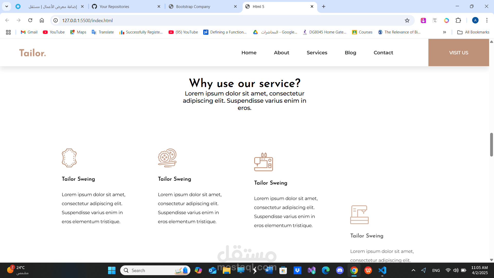Click the sewing machine service icon
The image size is (494, 278).
263,162
